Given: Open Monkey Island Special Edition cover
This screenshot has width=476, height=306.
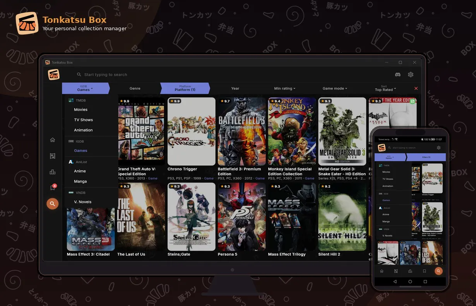Looking at the screenshot, I should pos(292,131).
